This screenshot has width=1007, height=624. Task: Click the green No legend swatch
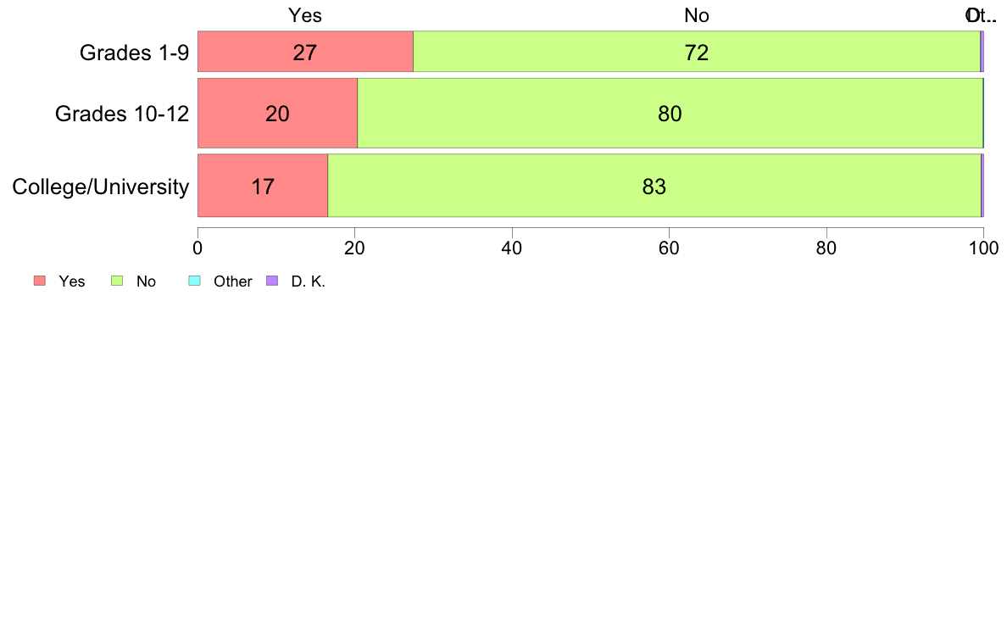[117, 281]
